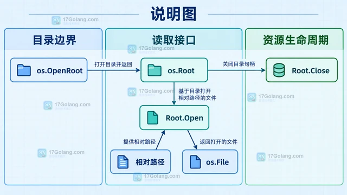Click the 打开目录并返回 arrow label

[113, 64]
